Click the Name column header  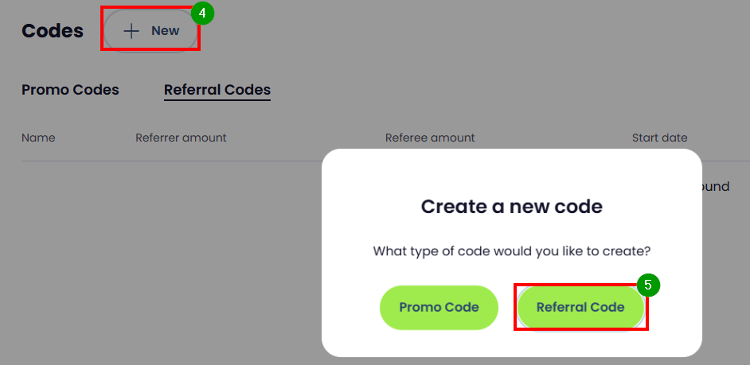tap(38, 138)
